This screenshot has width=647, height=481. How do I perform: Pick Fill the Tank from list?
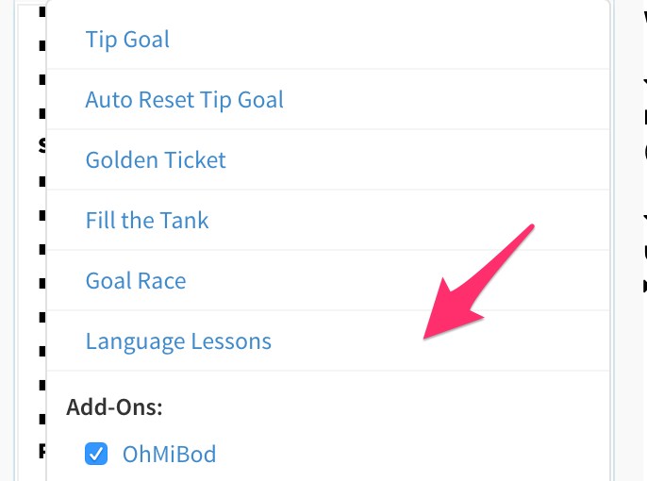(x=147, y=221)
